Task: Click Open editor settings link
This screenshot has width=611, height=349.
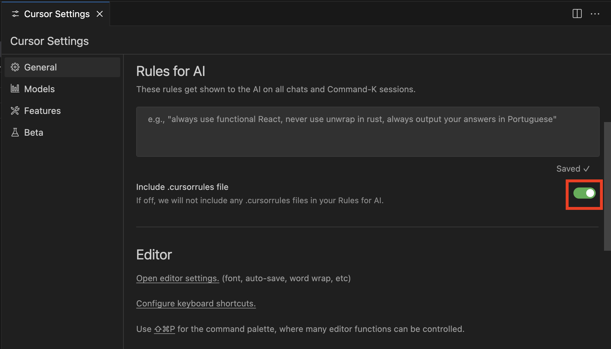Action: click(x=177, y=278)
